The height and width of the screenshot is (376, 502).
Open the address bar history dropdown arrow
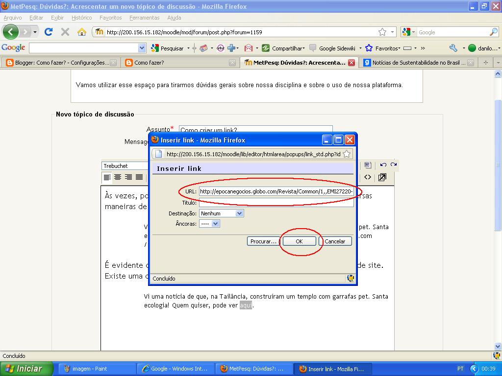click(392, 32)
